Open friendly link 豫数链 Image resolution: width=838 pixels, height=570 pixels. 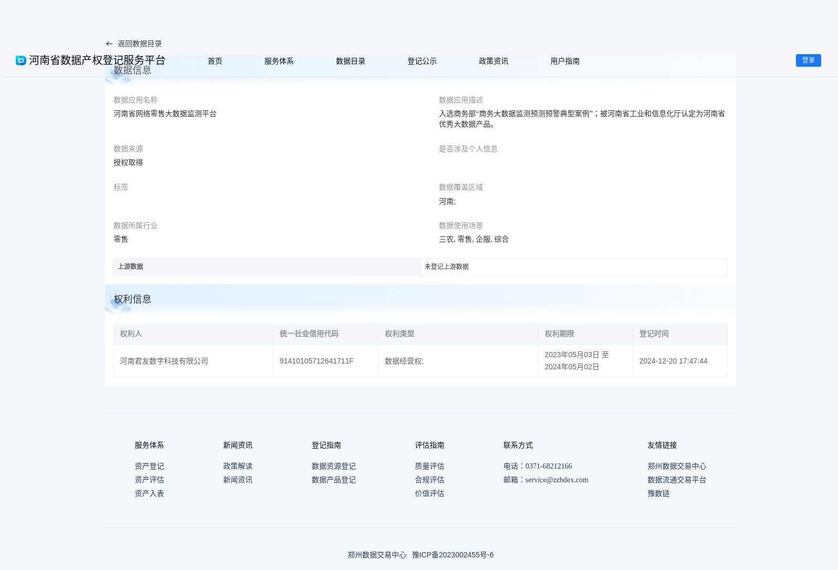point(659,493)
